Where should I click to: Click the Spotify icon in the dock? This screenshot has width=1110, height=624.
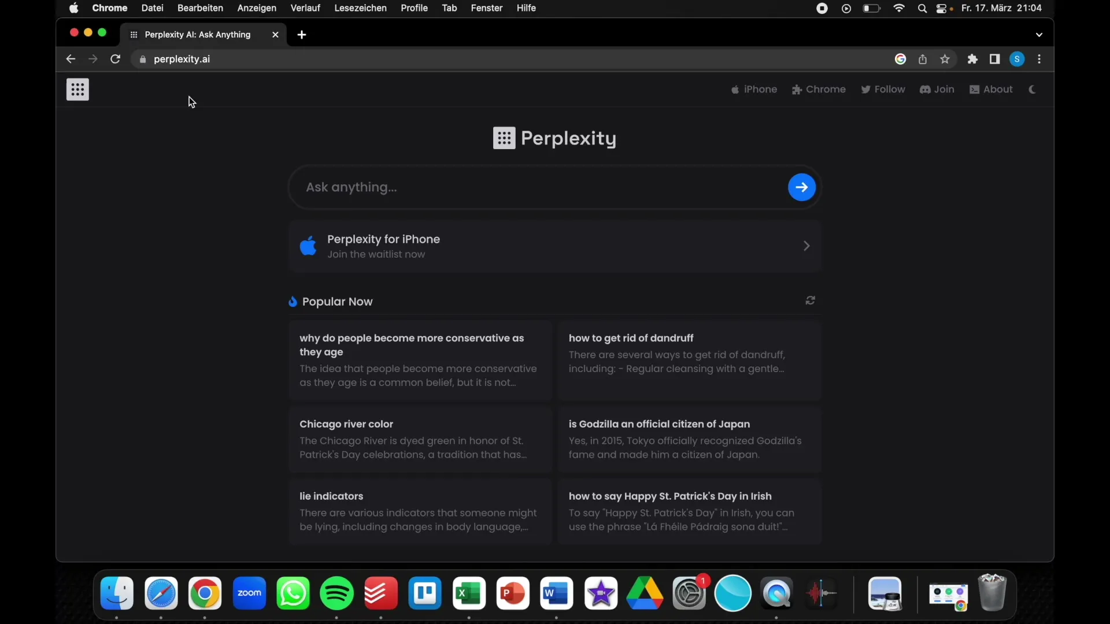336,593
